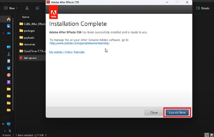The image size is (214, 137).
Task: Click the Adobe logo in installer header
Action: tap(53, 12)
